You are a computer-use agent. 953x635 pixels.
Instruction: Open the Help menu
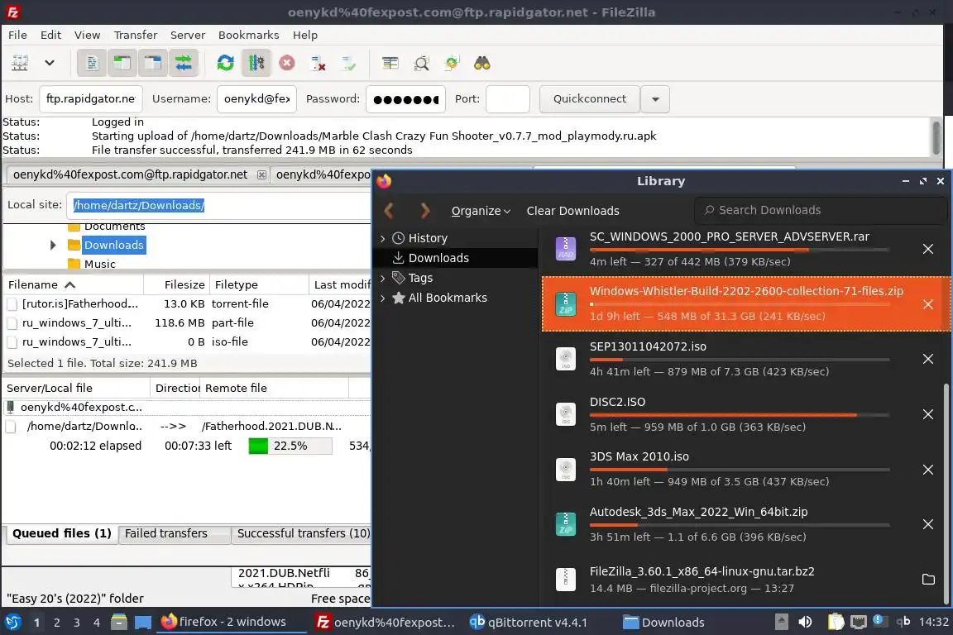point(305,36)
